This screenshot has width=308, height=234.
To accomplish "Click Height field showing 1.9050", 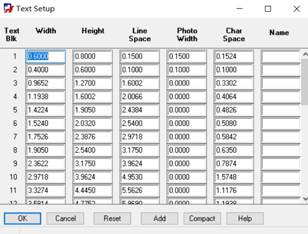I will 93,110.
